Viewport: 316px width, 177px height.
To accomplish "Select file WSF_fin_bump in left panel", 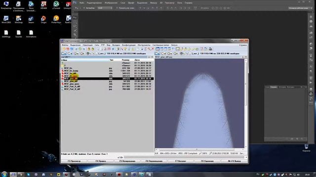I will (x=71, y=71).
